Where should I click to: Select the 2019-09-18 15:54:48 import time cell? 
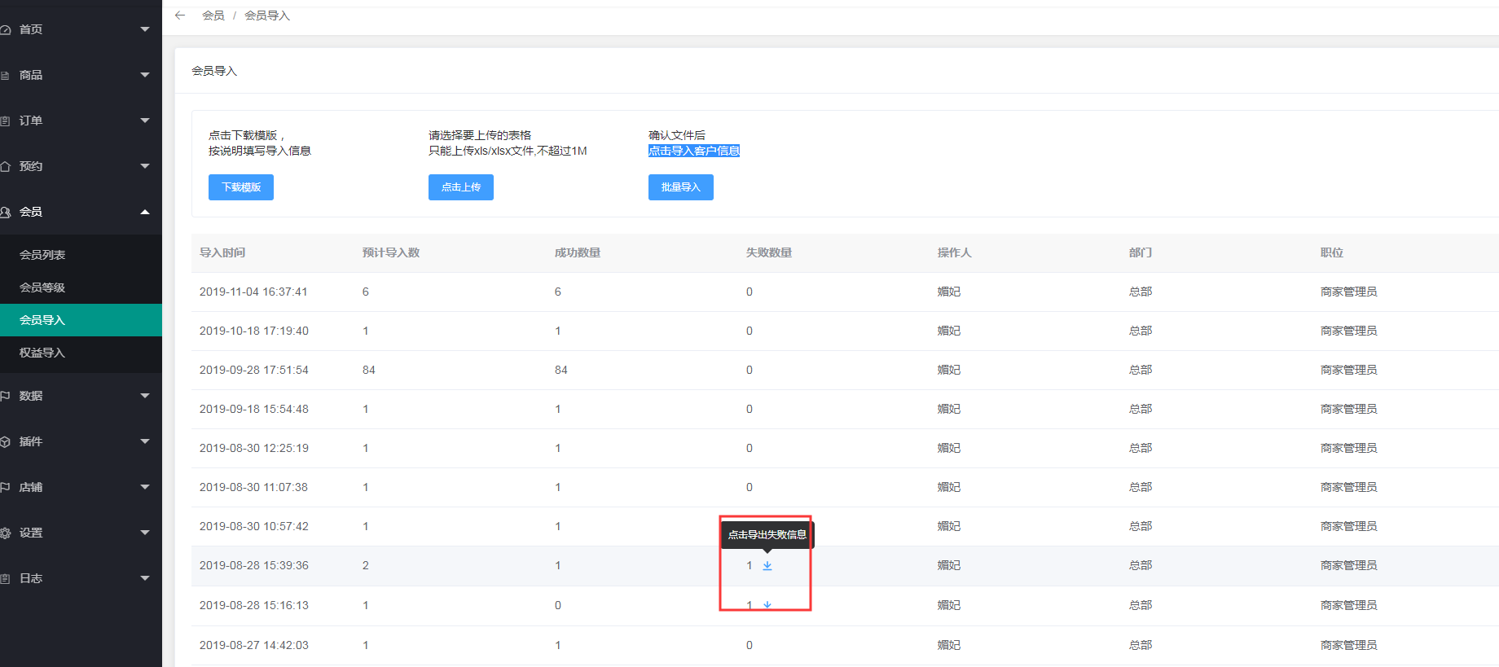point(254,409)
